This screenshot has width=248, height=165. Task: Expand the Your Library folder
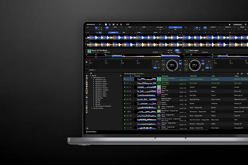[x=92, y=108]
